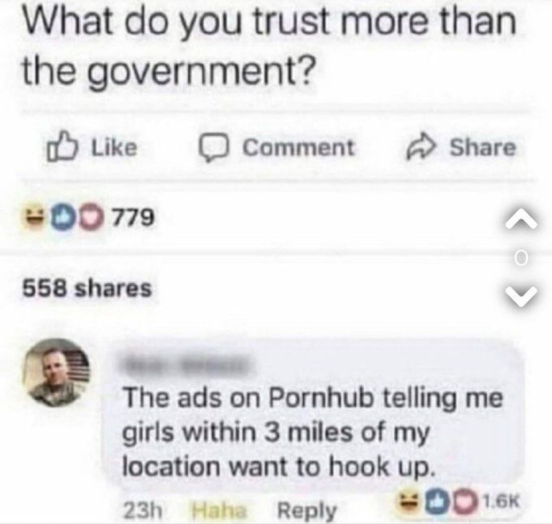Click the up chevron arrow
Viewport: 552px width, 524px height.
(521, 222)
